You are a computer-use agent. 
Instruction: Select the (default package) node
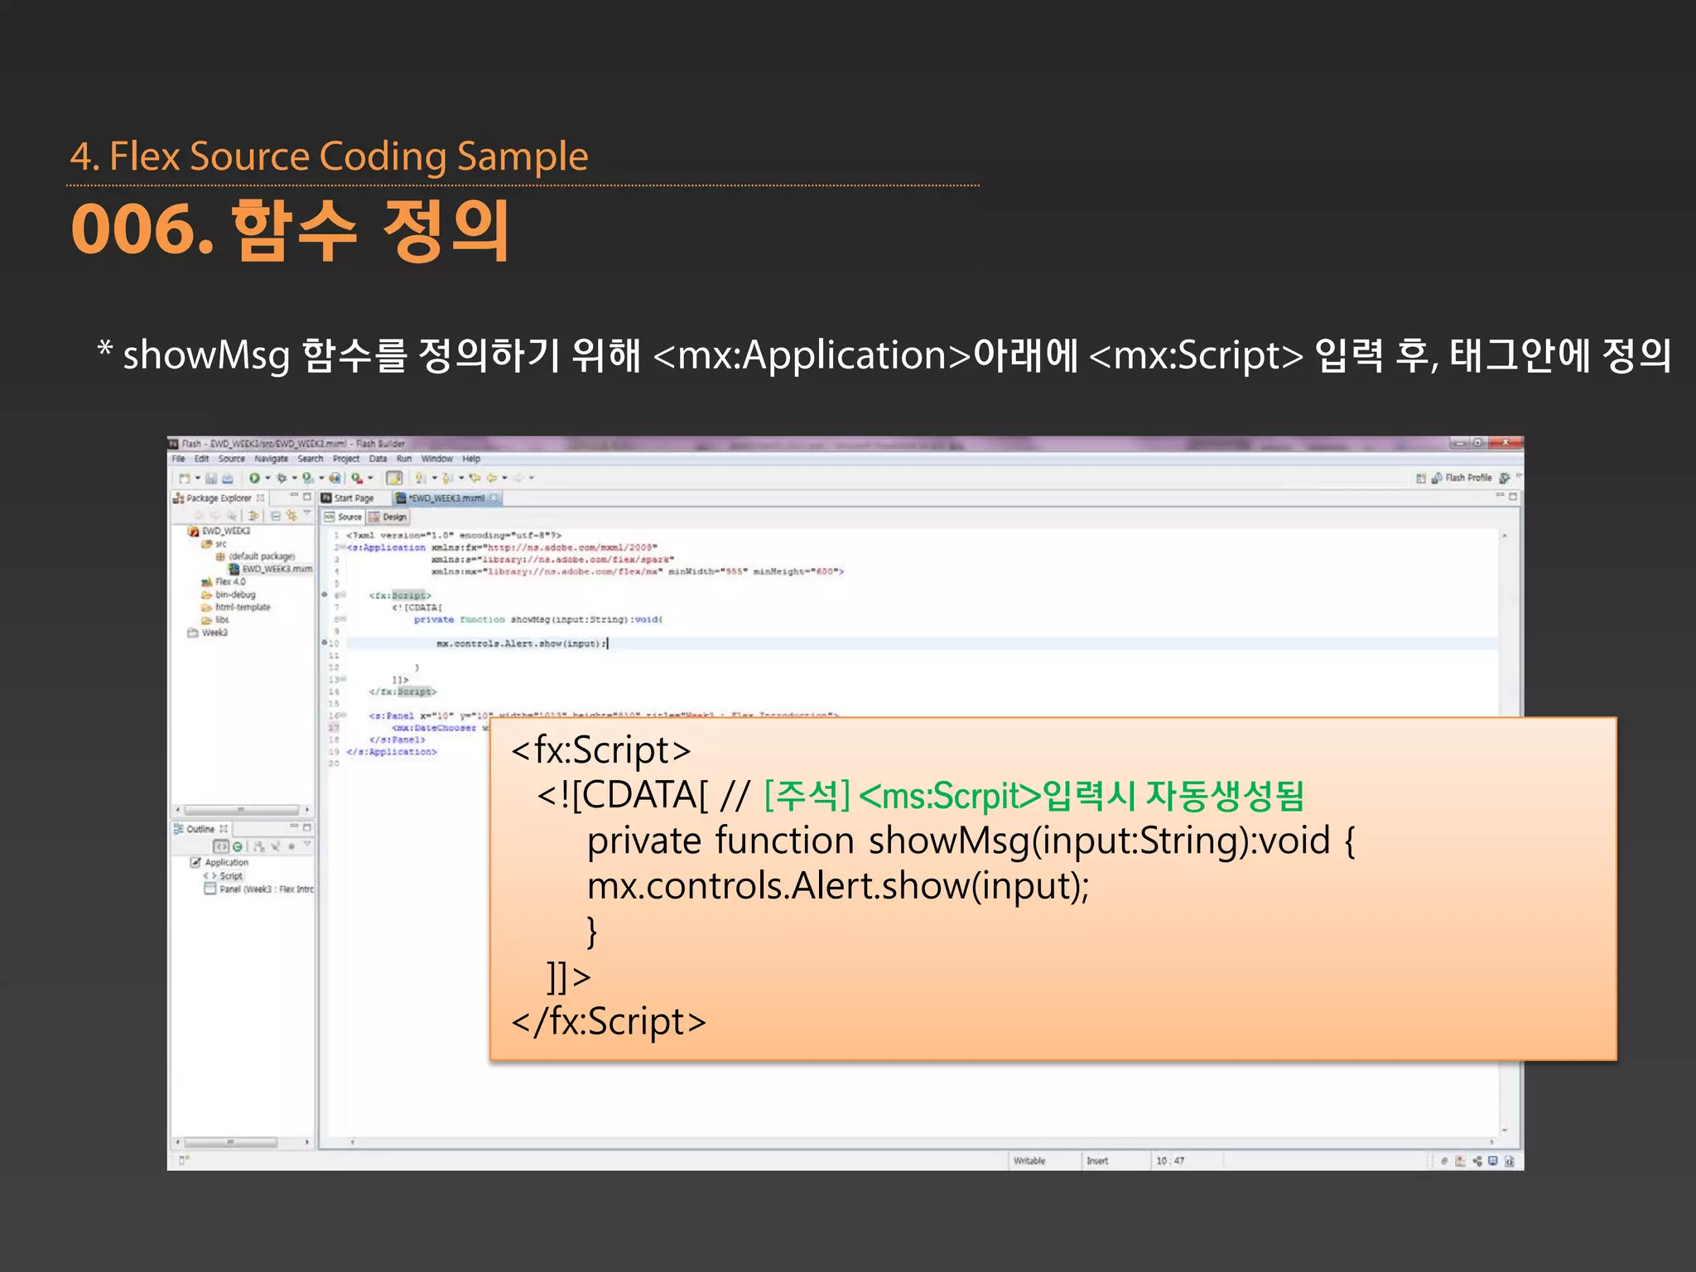[x=256, y=556]
